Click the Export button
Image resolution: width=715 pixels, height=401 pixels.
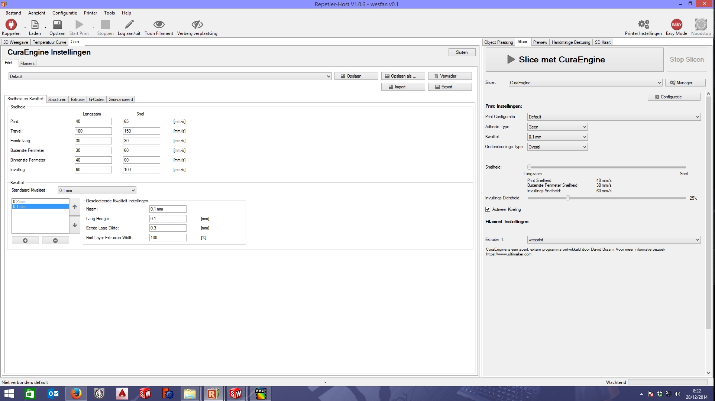point(450,87)
